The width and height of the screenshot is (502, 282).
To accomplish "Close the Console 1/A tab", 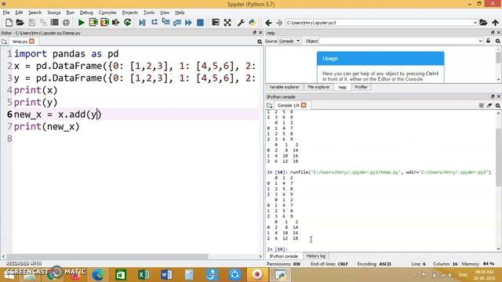I will (x=304, y=105).
